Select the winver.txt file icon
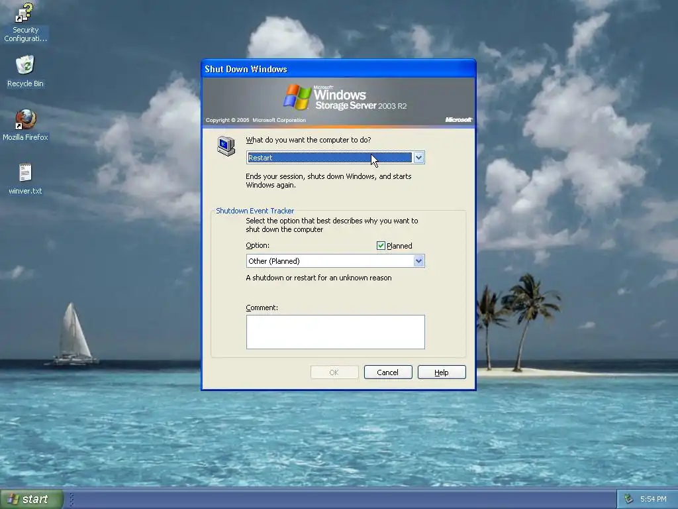Viewport: 678px width, 509px height. (x=25, y=179)
